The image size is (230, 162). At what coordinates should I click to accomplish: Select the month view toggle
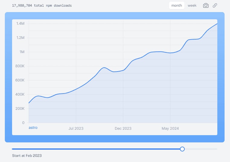[177, 5]
